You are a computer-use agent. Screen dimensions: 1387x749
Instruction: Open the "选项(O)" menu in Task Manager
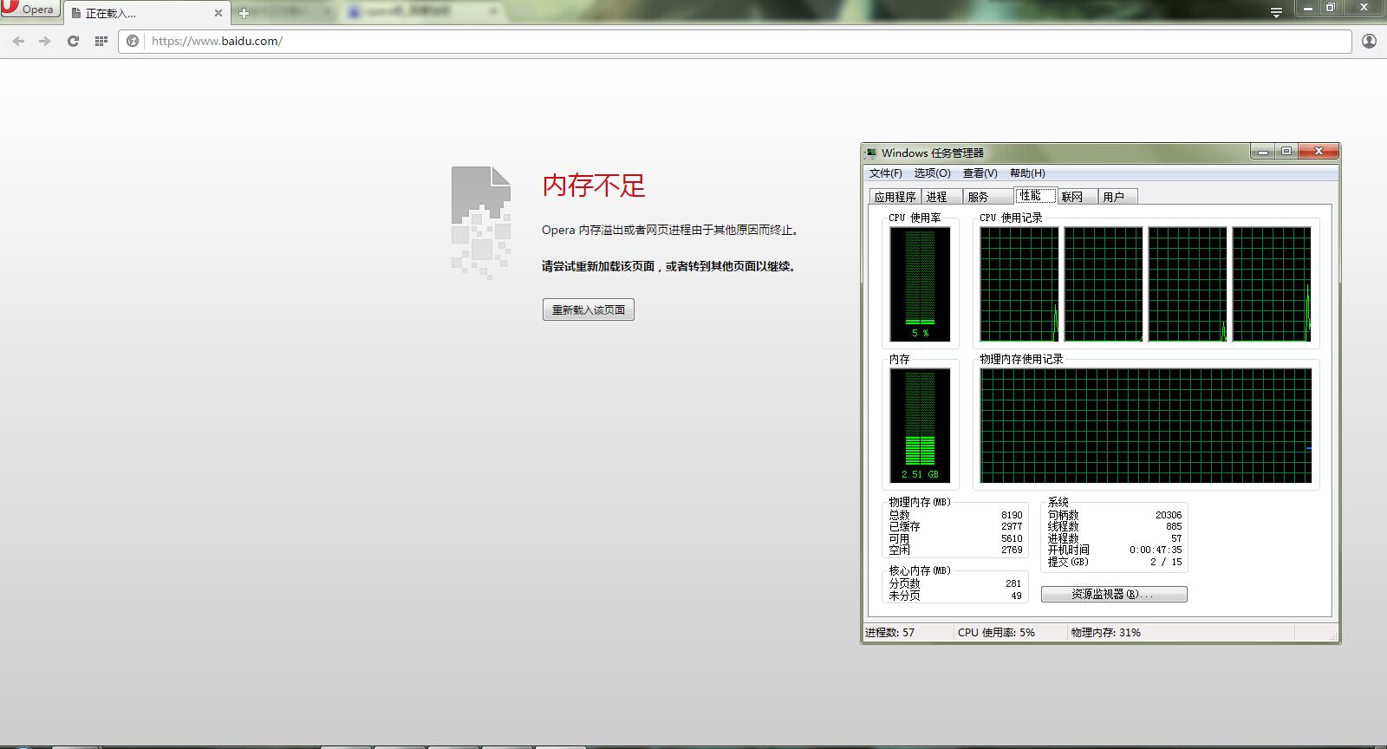click(x=933, y=173)
